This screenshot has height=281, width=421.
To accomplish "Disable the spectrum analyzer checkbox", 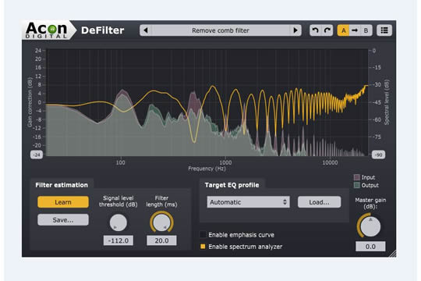I will pos(203,247).
